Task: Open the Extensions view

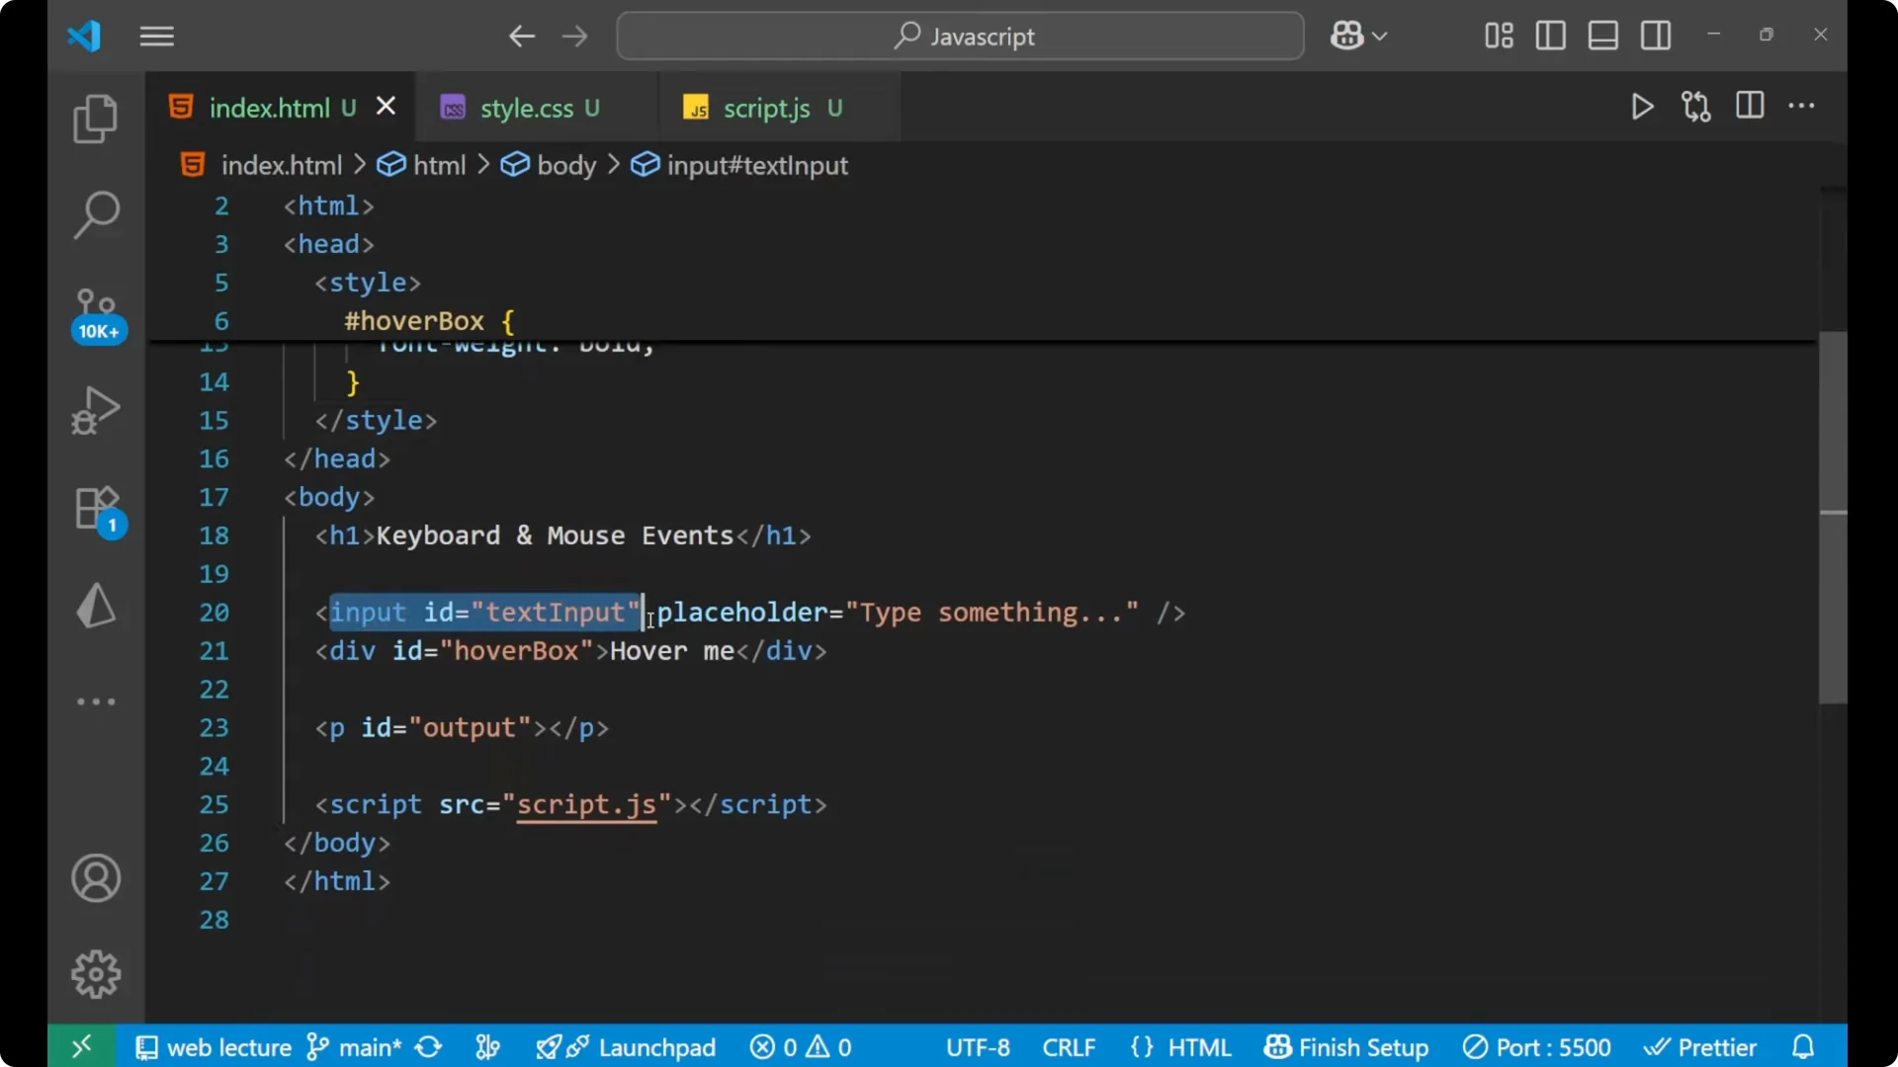Action: pos(95,509)
